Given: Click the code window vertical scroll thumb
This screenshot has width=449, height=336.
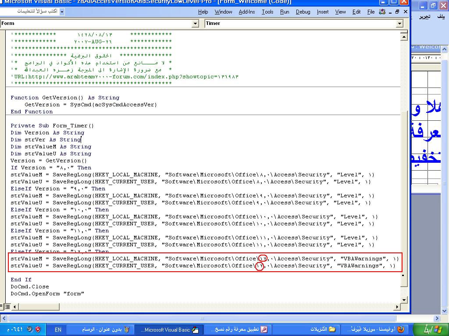Looking at the screenshot, I should [404, 198].
